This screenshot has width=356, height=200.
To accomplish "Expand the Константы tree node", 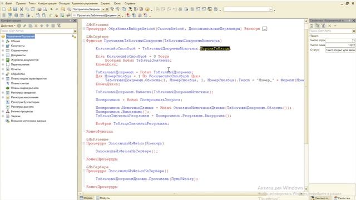I will [x=3, y=46].
